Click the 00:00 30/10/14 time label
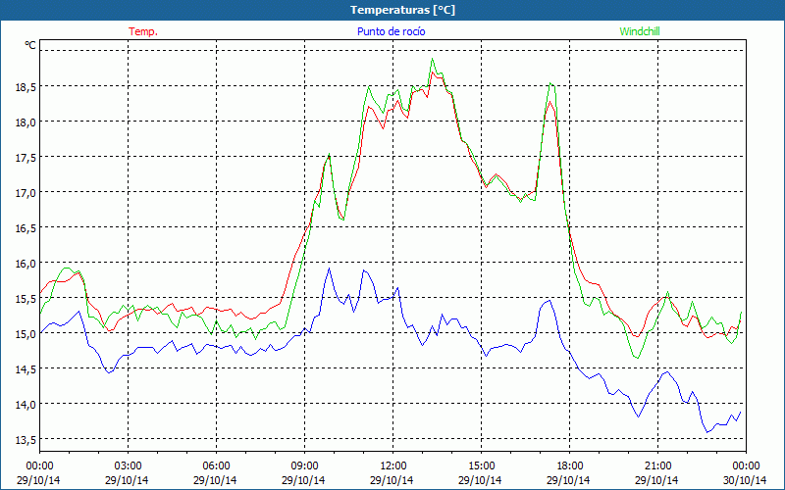 745,473
